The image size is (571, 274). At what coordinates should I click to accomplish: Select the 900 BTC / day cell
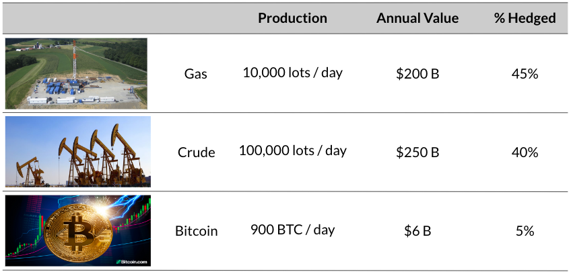point(293,230)
